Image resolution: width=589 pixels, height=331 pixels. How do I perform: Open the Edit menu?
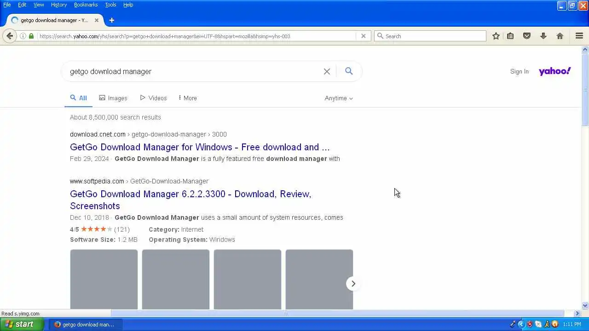coord(22,5)
